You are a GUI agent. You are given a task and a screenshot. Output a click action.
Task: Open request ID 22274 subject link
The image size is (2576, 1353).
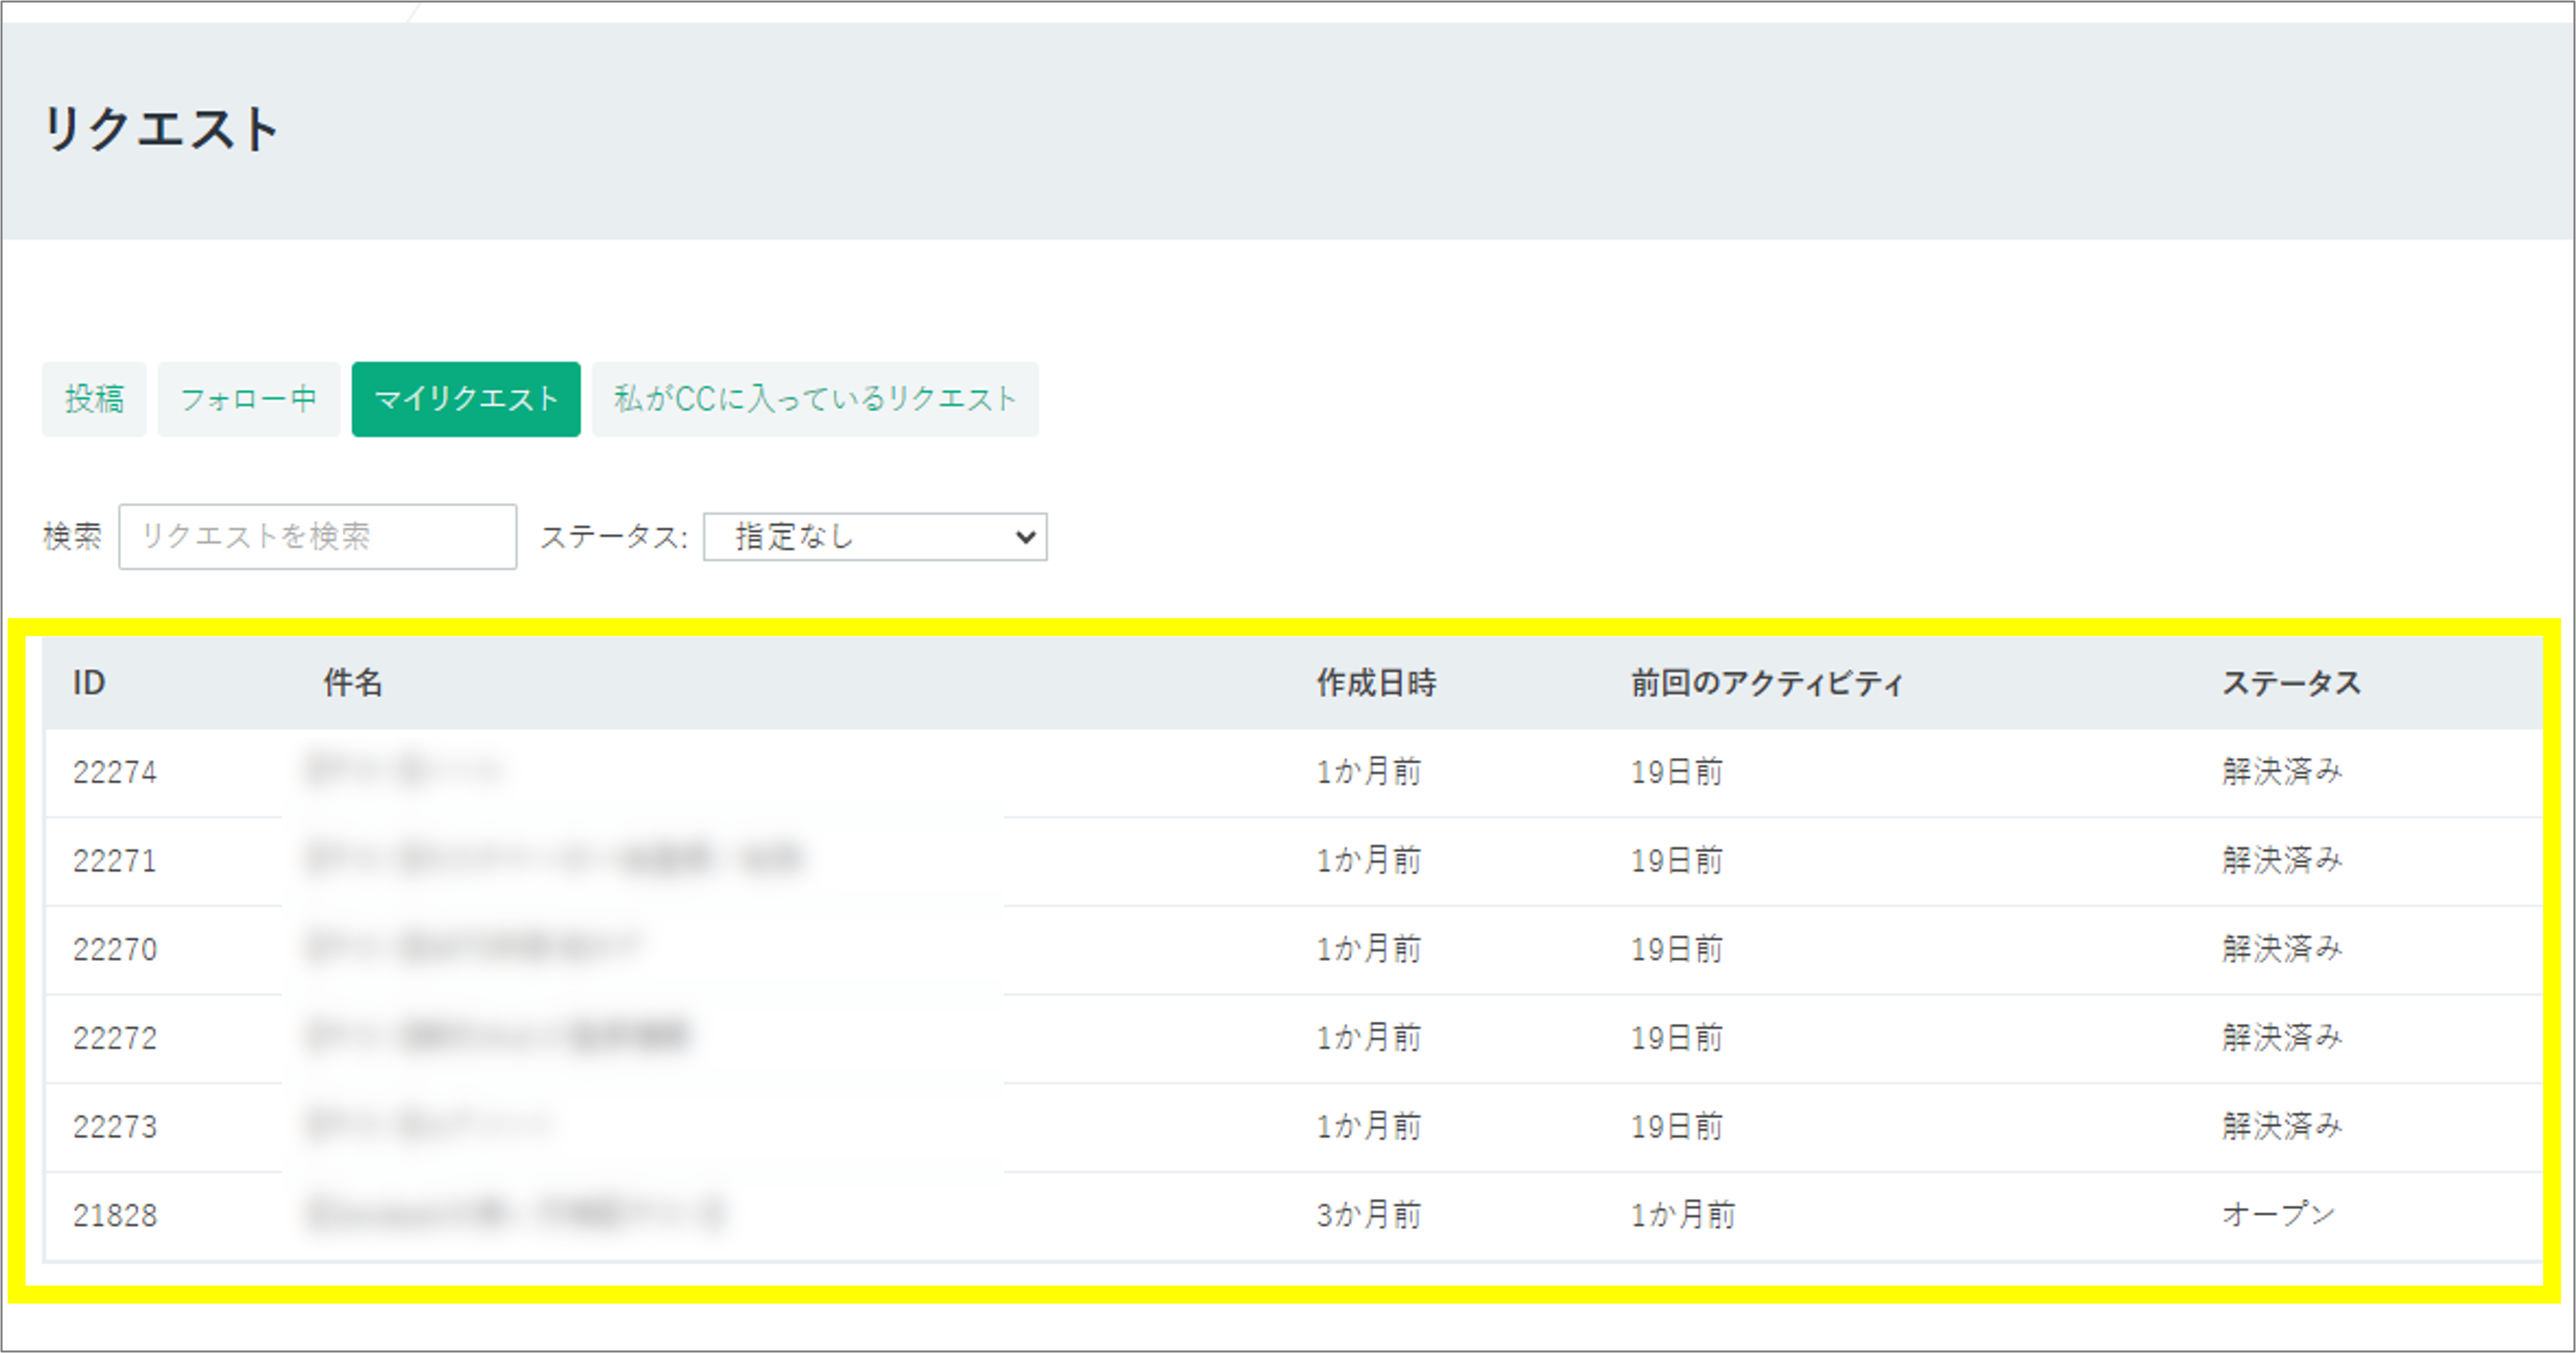pyautogui.click(x=403, y=771)
